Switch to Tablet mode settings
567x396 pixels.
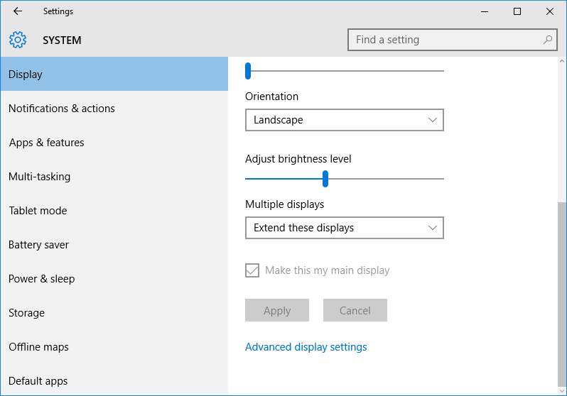38,211
